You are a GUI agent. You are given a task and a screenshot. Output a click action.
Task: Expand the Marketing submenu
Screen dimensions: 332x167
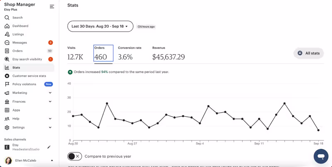tap(50, 93)
